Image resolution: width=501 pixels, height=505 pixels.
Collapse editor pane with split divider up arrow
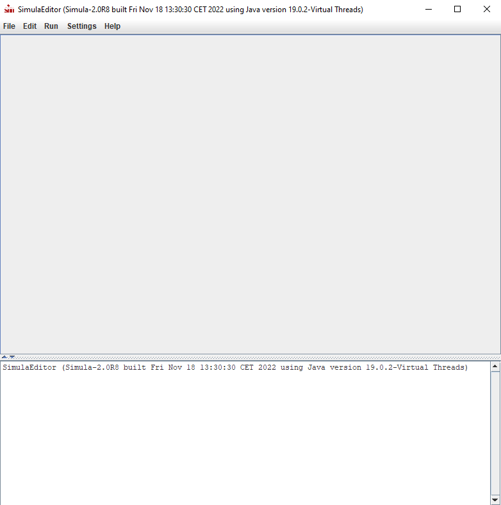click(x=4, y=357)
